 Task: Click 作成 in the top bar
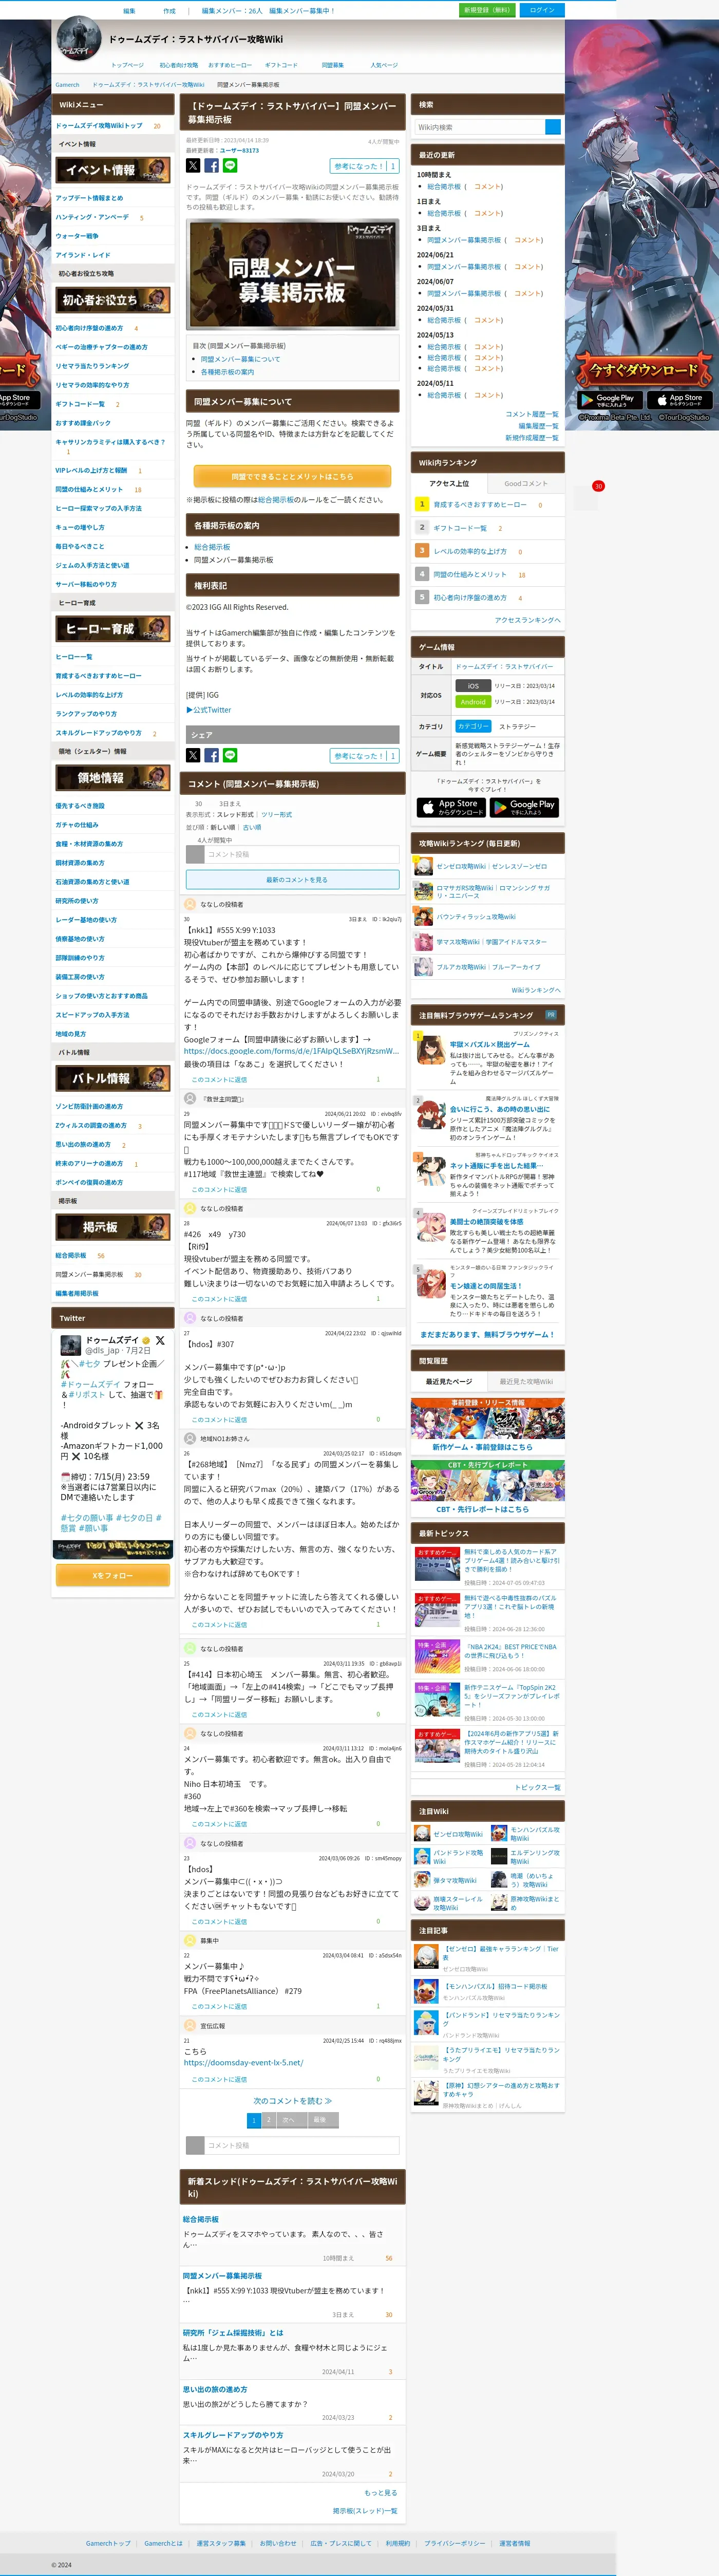169,11
